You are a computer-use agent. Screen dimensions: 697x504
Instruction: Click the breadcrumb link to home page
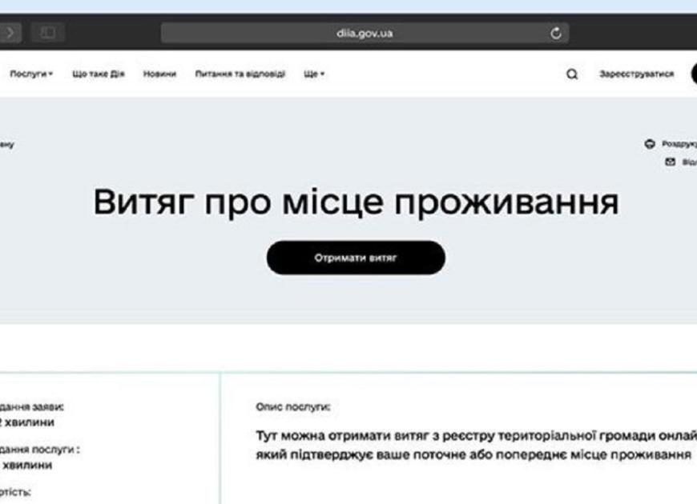(x=6, y=145)
